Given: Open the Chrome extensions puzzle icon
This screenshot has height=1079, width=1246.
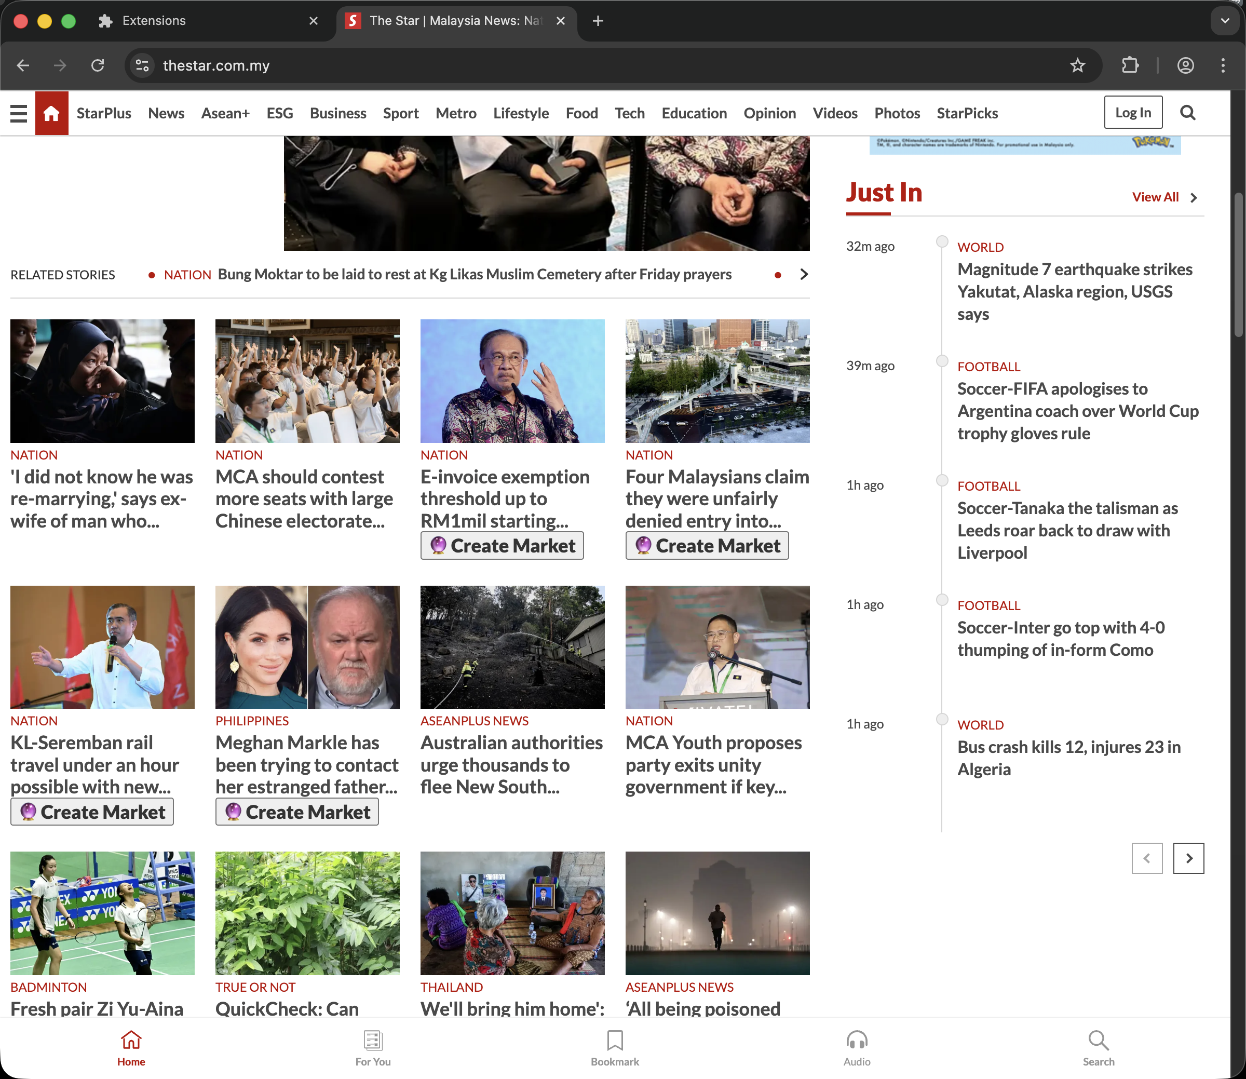Looking at the screenshot, I should pos(1130,65).
